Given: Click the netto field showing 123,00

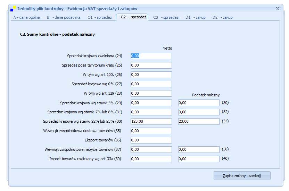Looking at the screenshot, I should pyautogui.click(x=151, y=122).
